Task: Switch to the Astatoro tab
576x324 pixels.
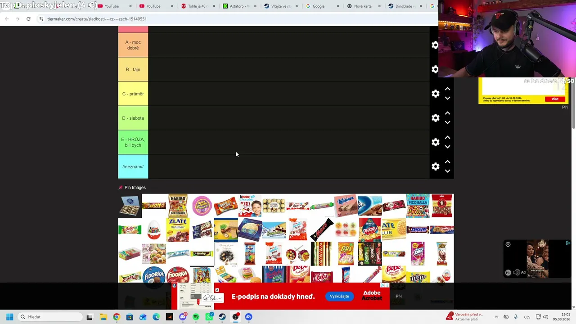Action: [239, 6]
